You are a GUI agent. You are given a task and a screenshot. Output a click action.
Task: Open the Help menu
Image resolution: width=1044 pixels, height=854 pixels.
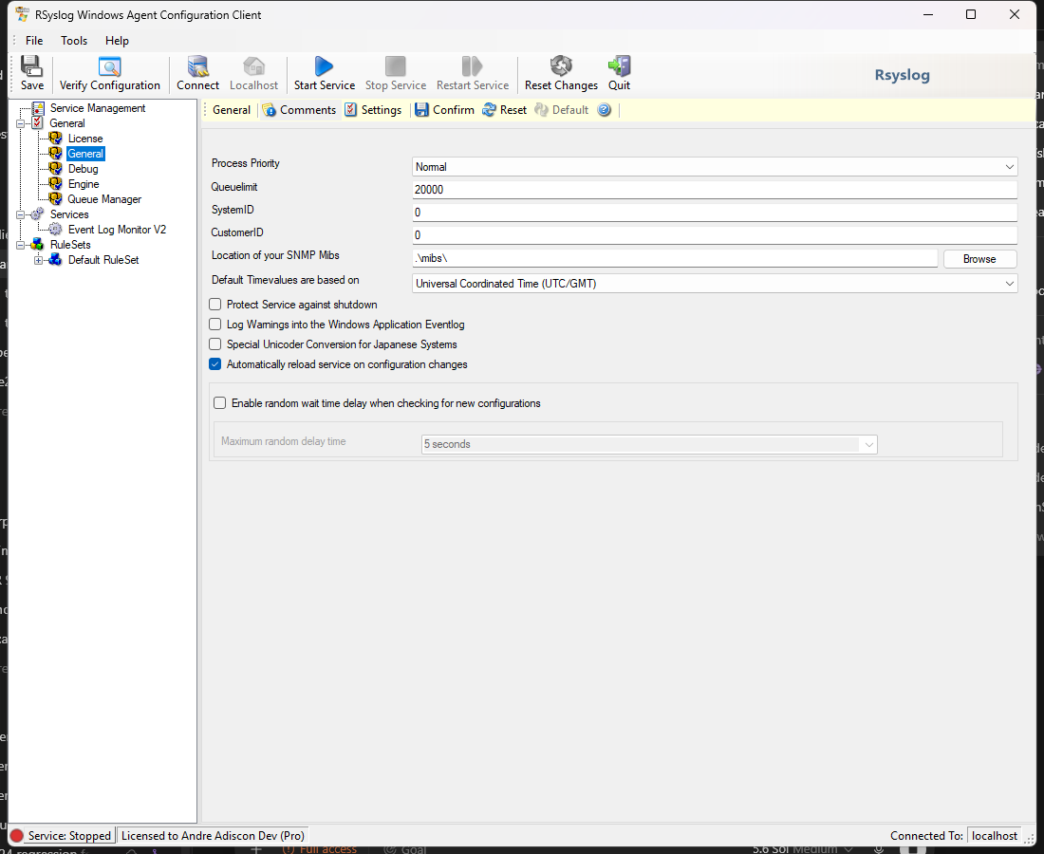(x=117, y=41)
